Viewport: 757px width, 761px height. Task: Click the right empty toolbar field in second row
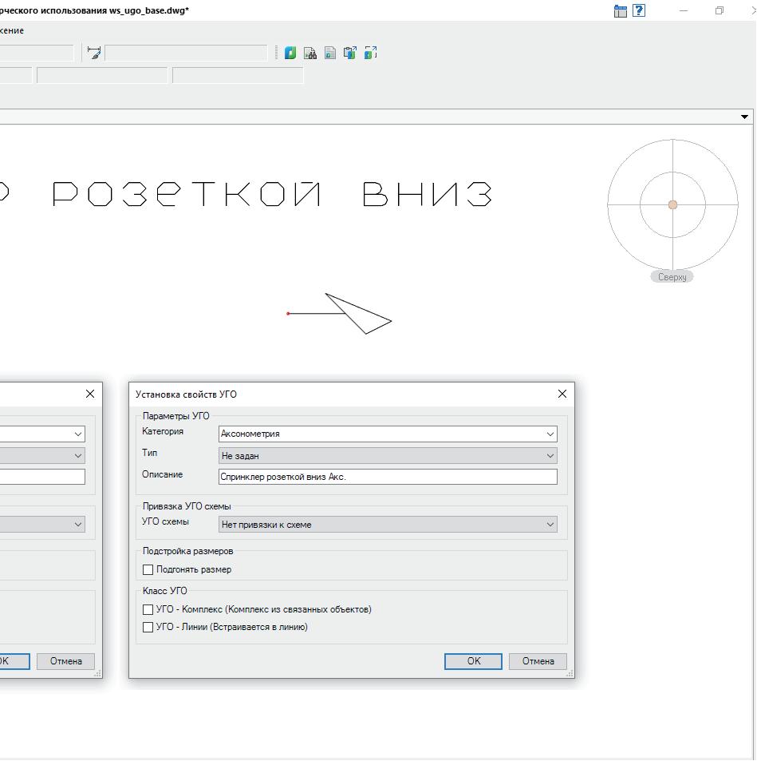[239, 76]
